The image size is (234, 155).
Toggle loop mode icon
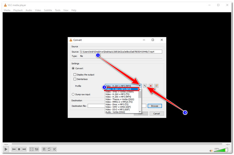tap(49, 149)
